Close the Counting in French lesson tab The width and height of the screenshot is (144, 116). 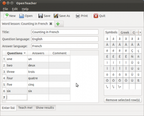tap(51, 24)
